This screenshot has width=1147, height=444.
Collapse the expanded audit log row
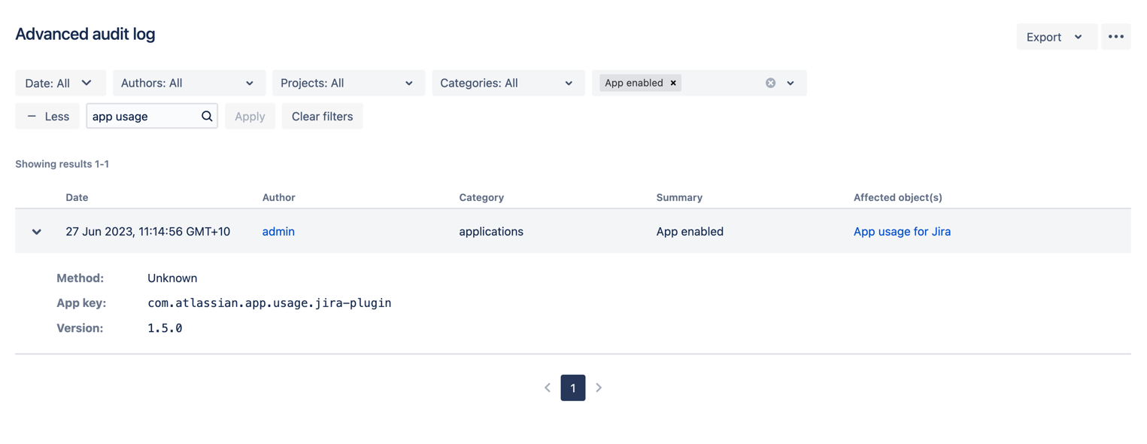pos(36,232)
